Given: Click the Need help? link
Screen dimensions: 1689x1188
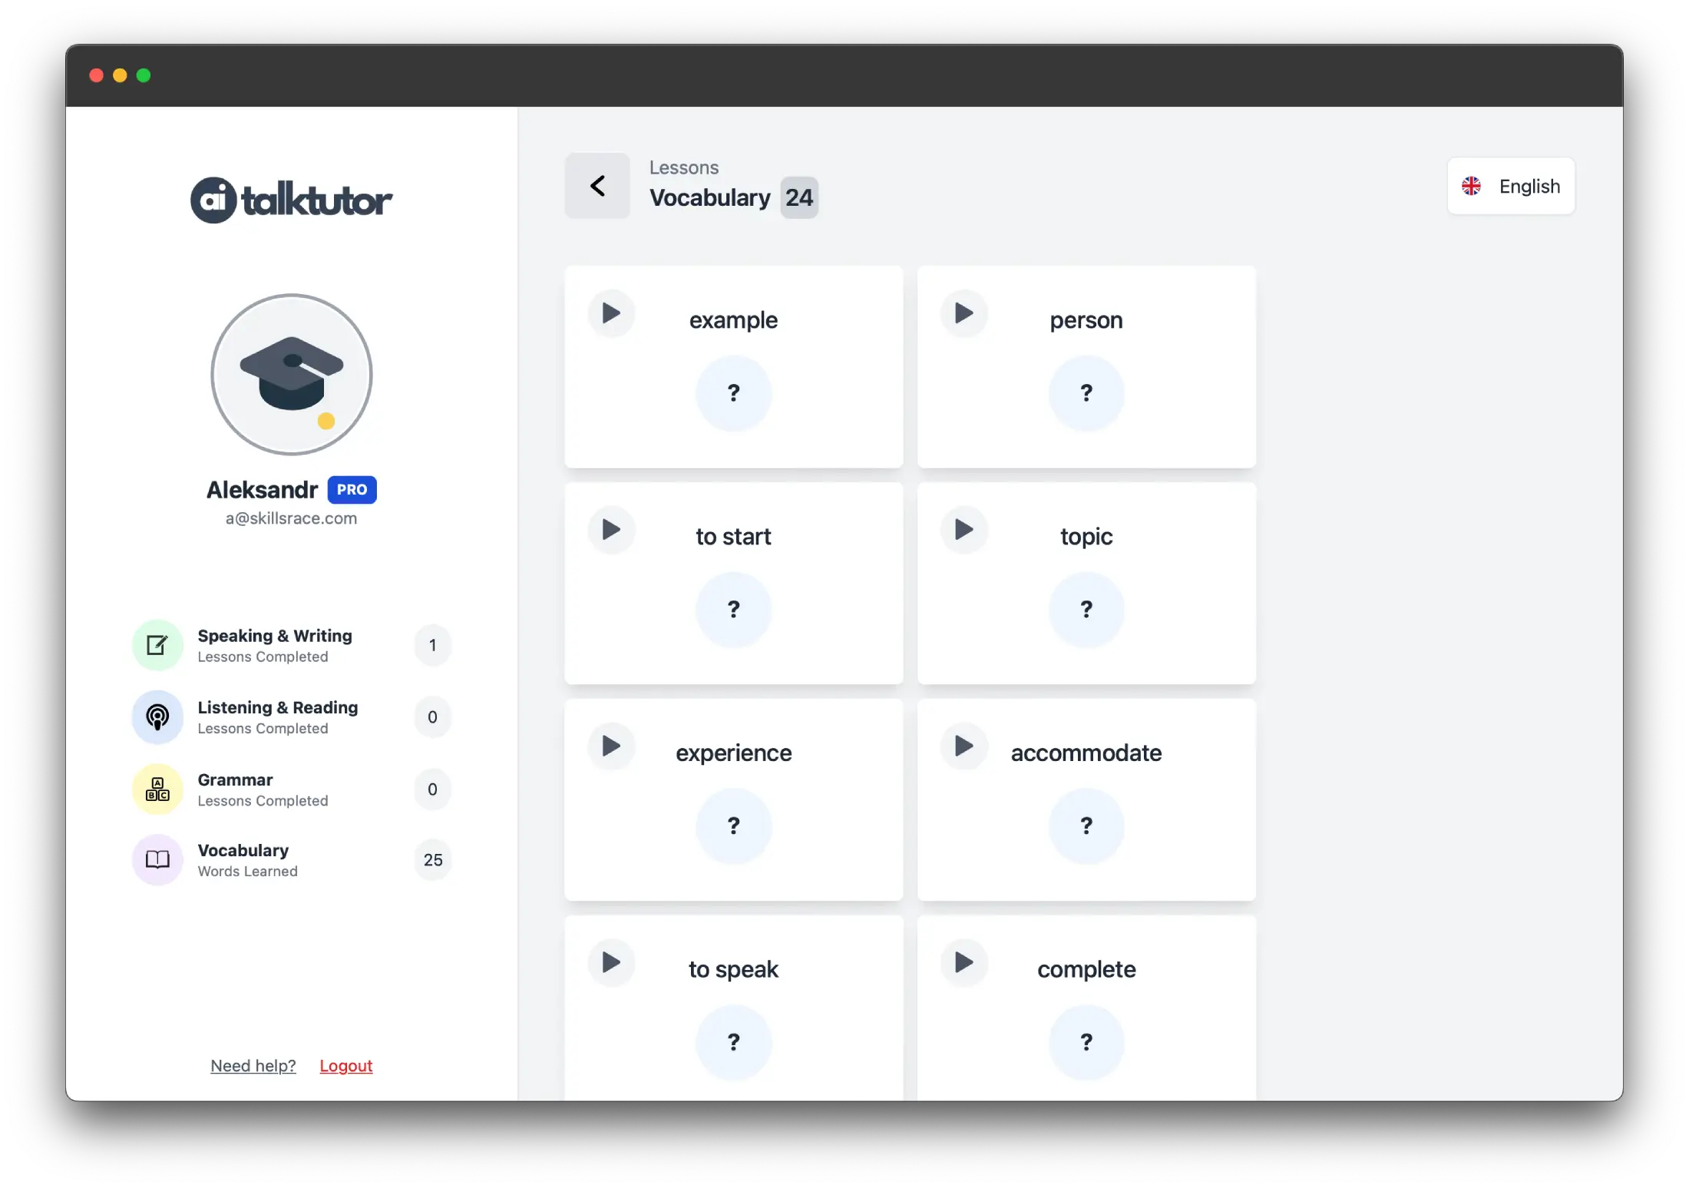Looking at the screenshot, I should click(x=252, y=1064).
